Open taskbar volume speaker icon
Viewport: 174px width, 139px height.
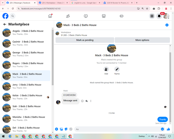(x=152, y=136)
